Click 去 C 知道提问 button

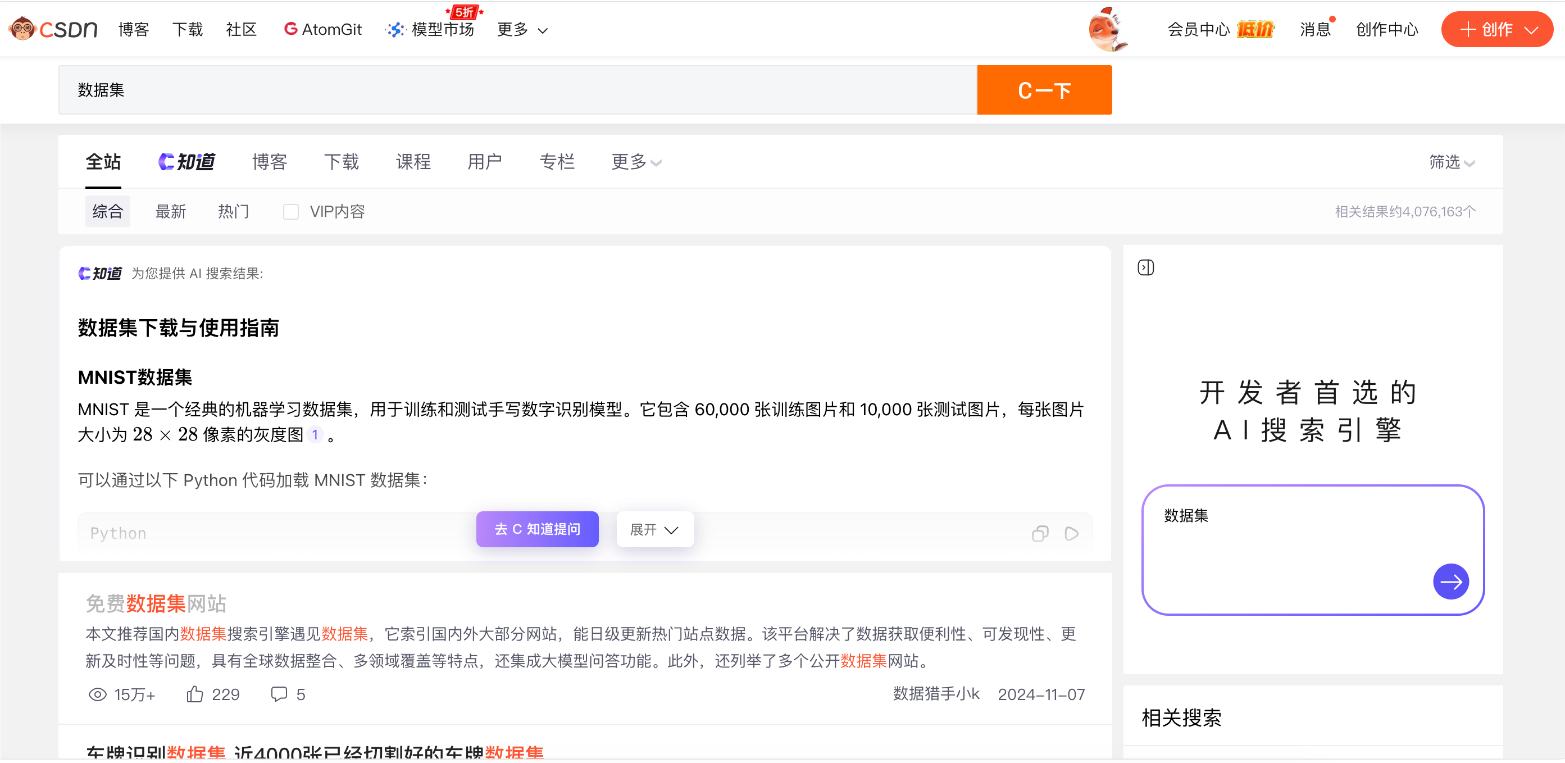tap(537, 529)
